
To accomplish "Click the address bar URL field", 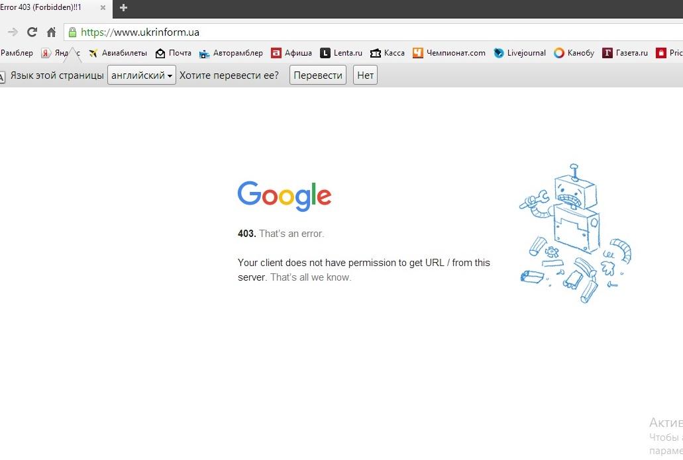I will point(331,32).
